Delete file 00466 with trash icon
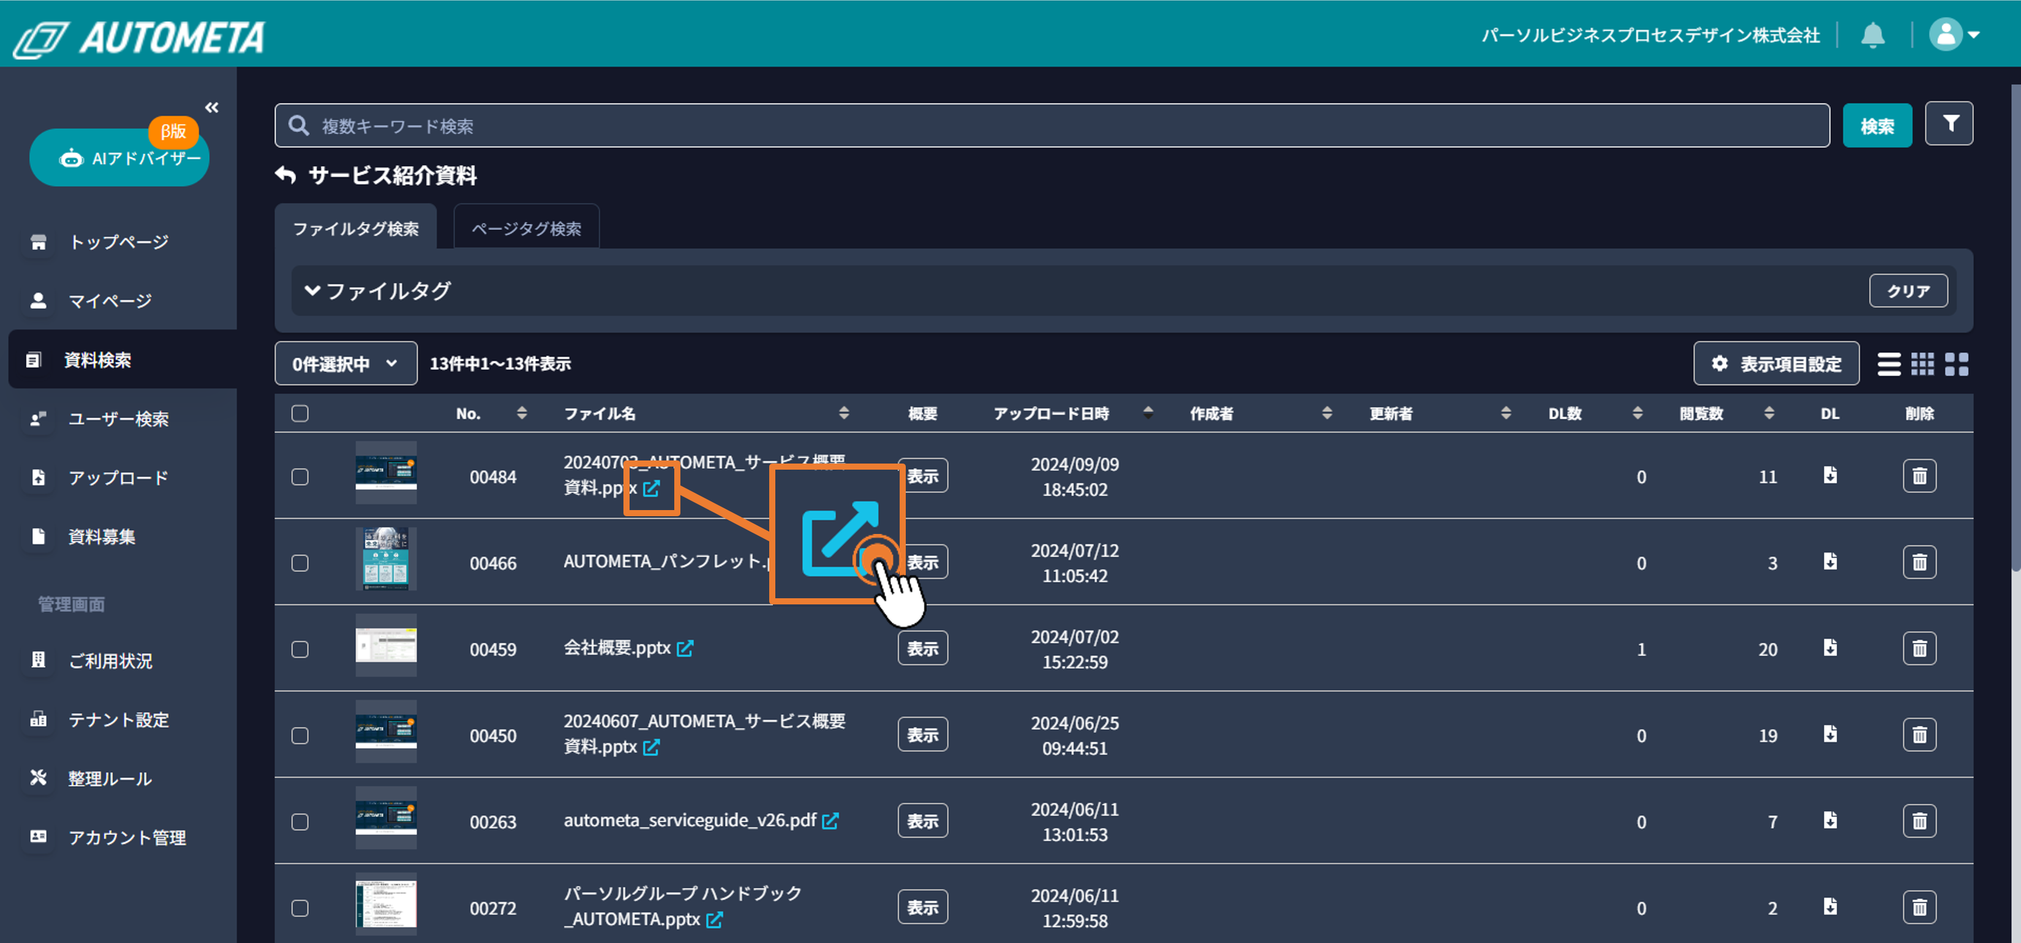This screenshot has width=2021, height=943. [1919, 563]
